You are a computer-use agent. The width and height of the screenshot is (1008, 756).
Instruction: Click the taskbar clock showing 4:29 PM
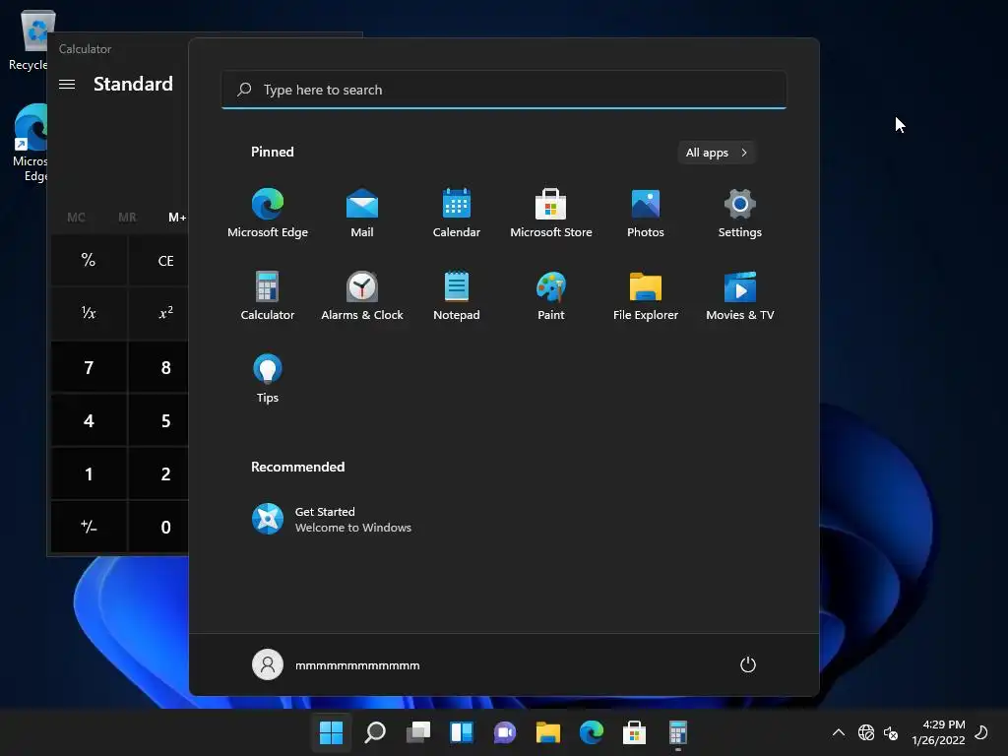tap(938, 732)
